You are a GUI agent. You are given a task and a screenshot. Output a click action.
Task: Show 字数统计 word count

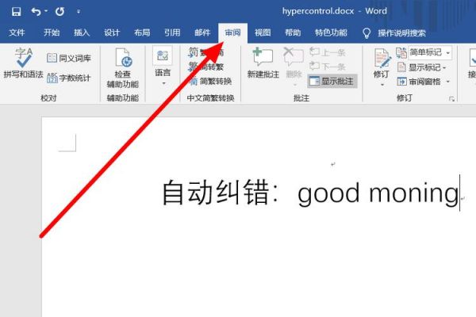pos(69,78)
